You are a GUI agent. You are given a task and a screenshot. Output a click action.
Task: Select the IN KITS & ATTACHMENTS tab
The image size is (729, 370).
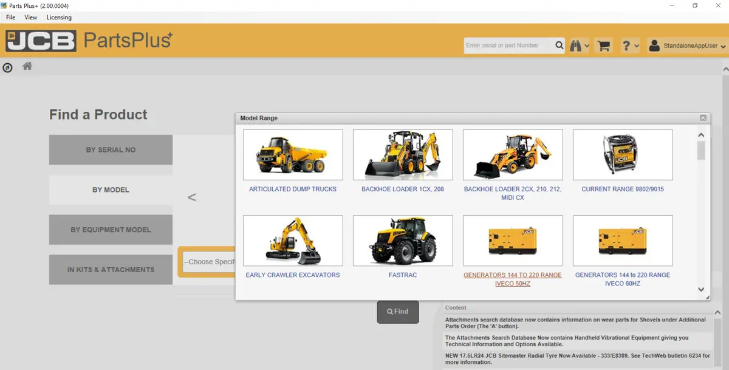pyautogui.click(x=111, y=270)
